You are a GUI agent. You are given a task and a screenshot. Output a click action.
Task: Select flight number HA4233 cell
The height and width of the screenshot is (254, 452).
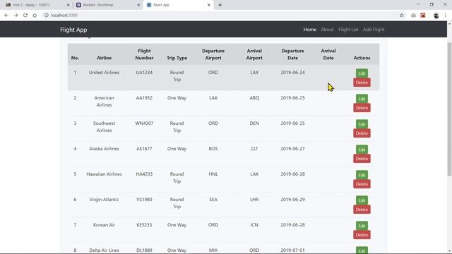[144, 174]
